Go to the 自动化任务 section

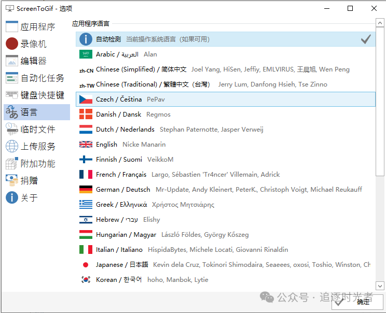point(37,78)
